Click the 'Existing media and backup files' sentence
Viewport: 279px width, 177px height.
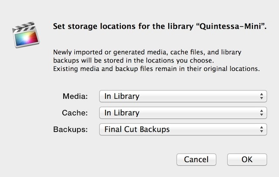(157, 69)
